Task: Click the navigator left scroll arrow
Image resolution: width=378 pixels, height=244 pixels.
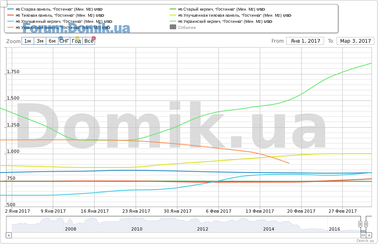Action: coord(9,235)
